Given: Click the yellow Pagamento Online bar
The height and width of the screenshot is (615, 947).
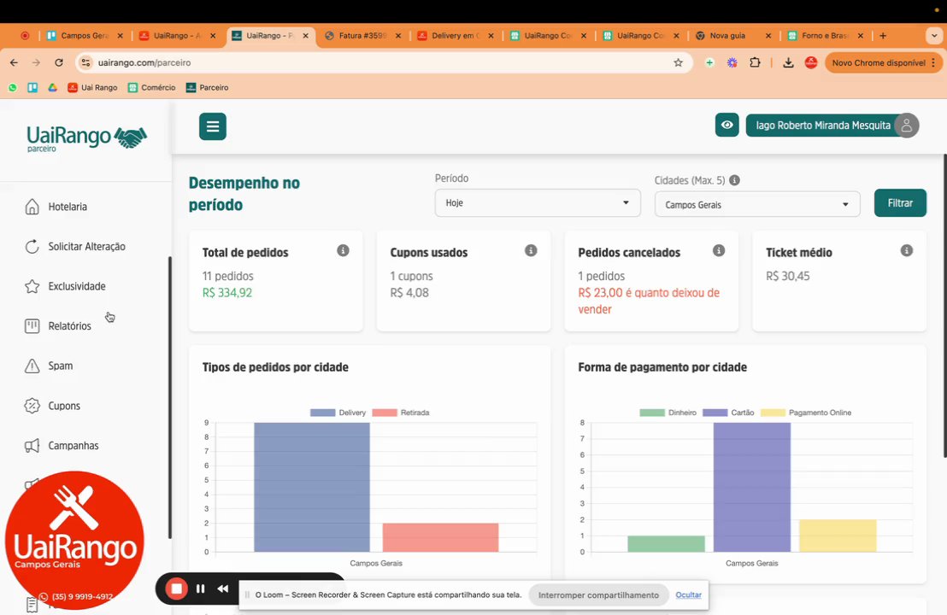Looking at the screenshot, I should point(838,536).
